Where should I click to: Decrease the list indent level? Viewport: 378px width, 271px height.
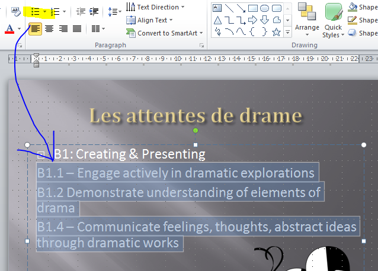[x=81, y=11]
